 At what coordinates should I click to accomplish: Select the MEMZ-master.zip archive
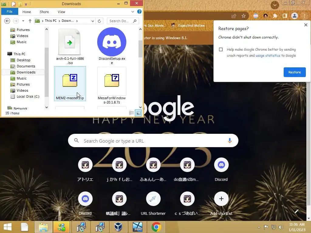coord(70,83)
